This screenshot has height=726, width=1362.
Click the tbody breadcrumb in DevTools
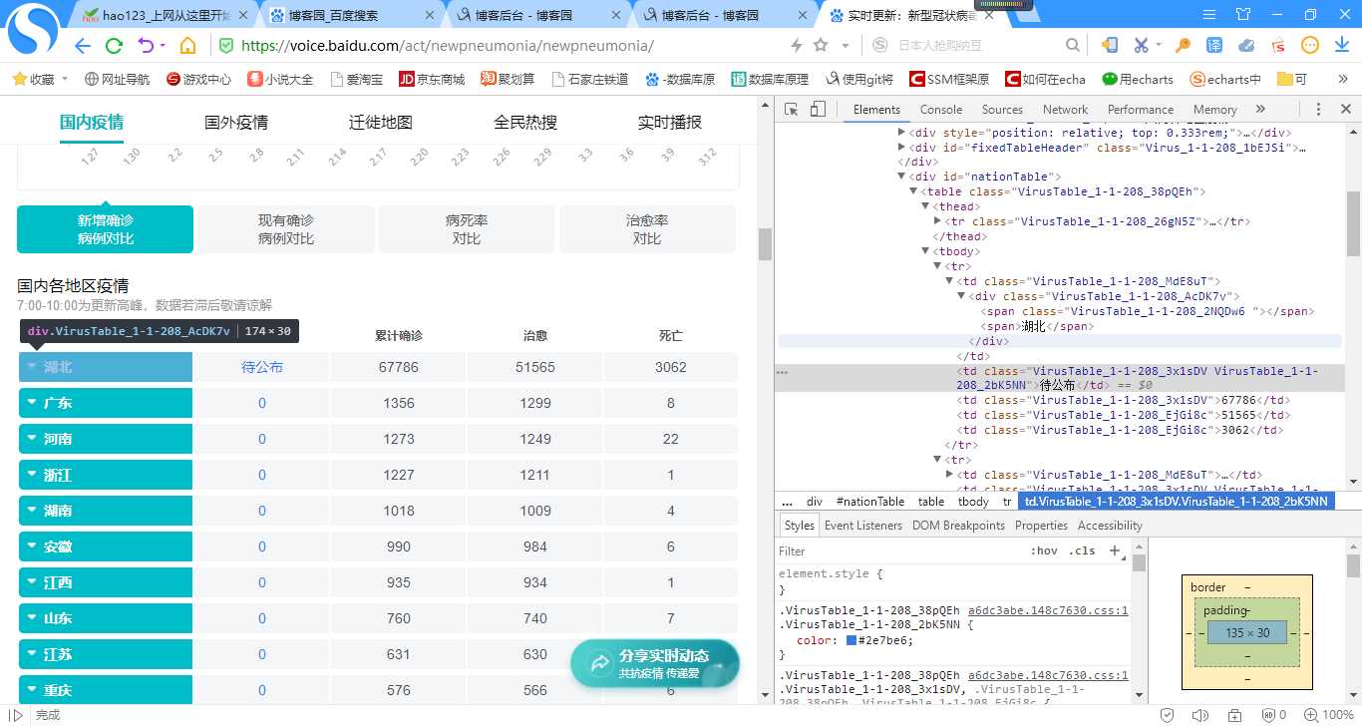tap(973, 502)
